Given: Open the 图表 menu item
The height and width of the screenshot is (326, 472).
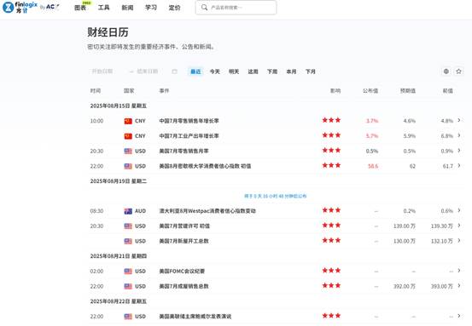Looking at the screenshot, I should [x=80, y=8].
